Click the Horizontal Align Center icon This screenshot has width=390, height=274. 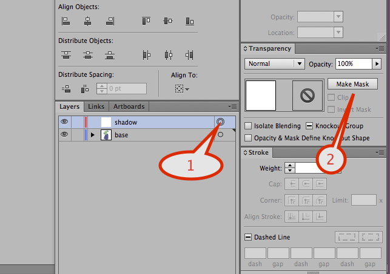(x=88, y=21)
